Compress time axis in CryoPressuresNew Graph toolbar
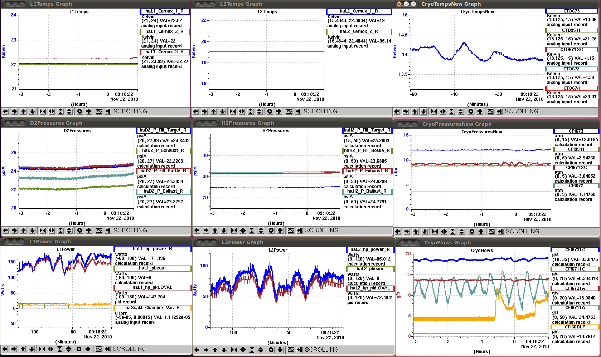This screenshot has height=357, width=601. 435,232
